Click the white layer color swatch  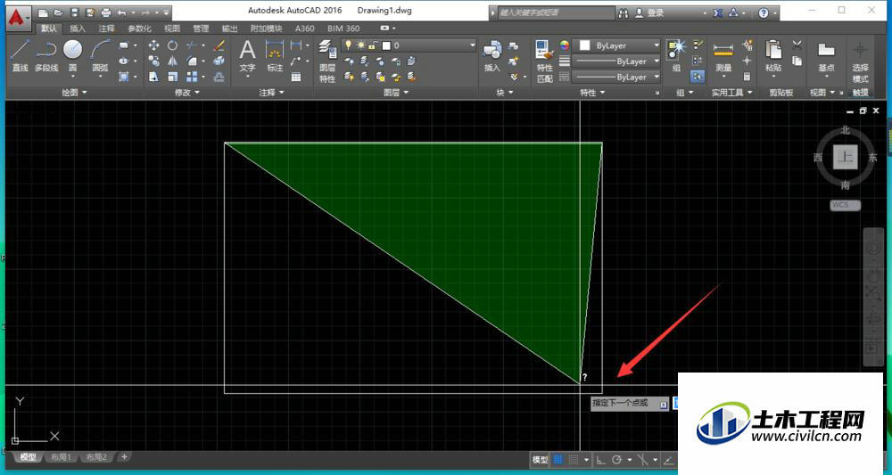[387, 45]
